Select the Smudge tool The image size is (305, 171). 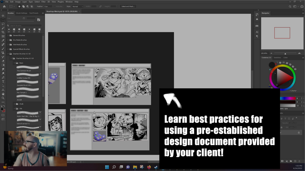point(3,69)
